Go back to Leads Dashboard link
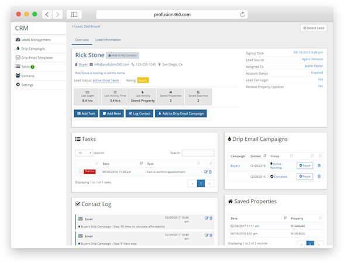The width and height of the screenshot is (344, 263). click(86, 26)
